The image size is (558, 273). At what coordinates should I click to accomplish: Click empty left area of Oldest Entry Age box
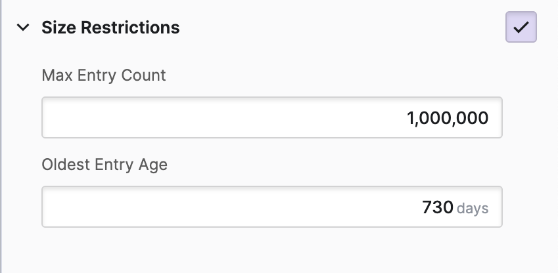[131, 207]
